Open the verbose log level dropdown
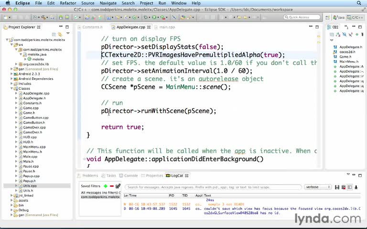 (318, 187)
